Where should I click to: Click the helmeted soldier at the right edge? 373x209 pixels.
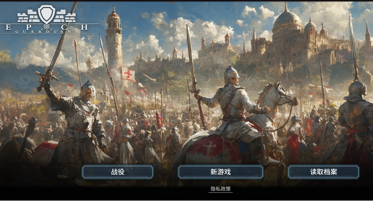356,122
